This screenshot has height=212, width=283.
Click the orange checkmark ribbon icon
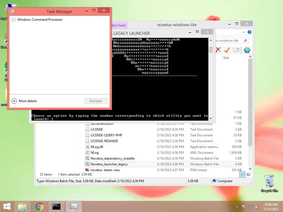pyautogui.click(x=227, y=50)
